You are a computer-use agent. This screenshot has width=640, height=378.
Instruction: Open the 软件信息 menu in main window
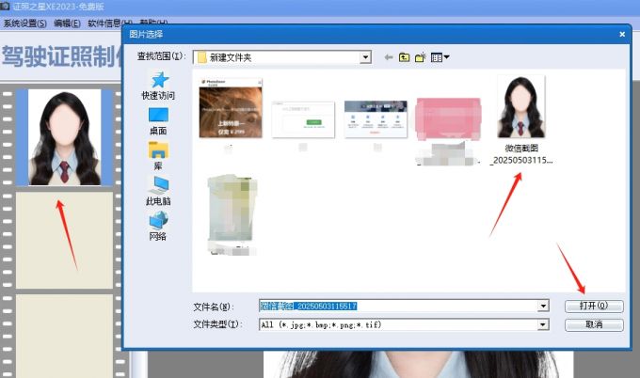(x=109, y=24)
